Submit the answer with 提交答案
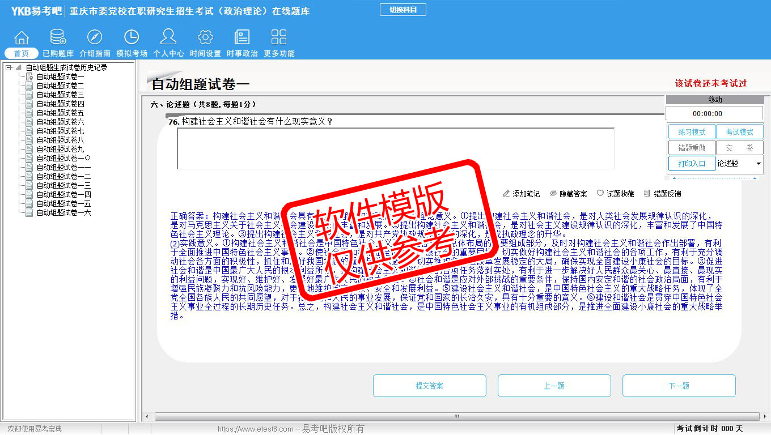 click(430, 386)
